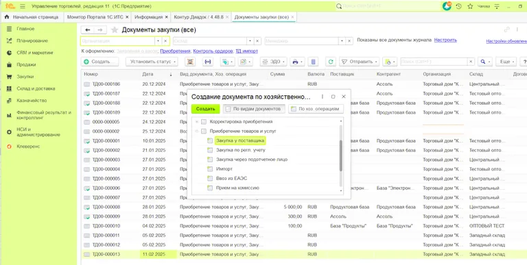Switch to Начальная страница tab

(x=32, y=16)
